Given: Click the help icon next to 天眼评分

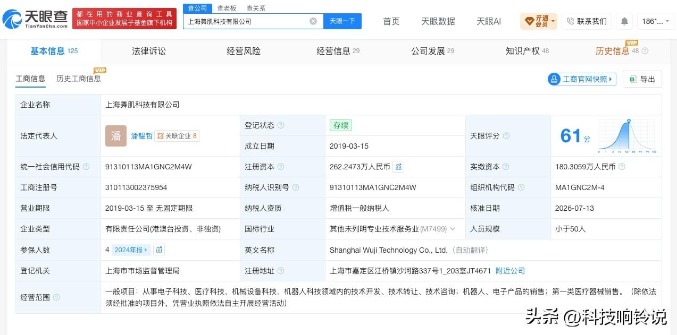Looking at the screenshot, I should 506,136.
